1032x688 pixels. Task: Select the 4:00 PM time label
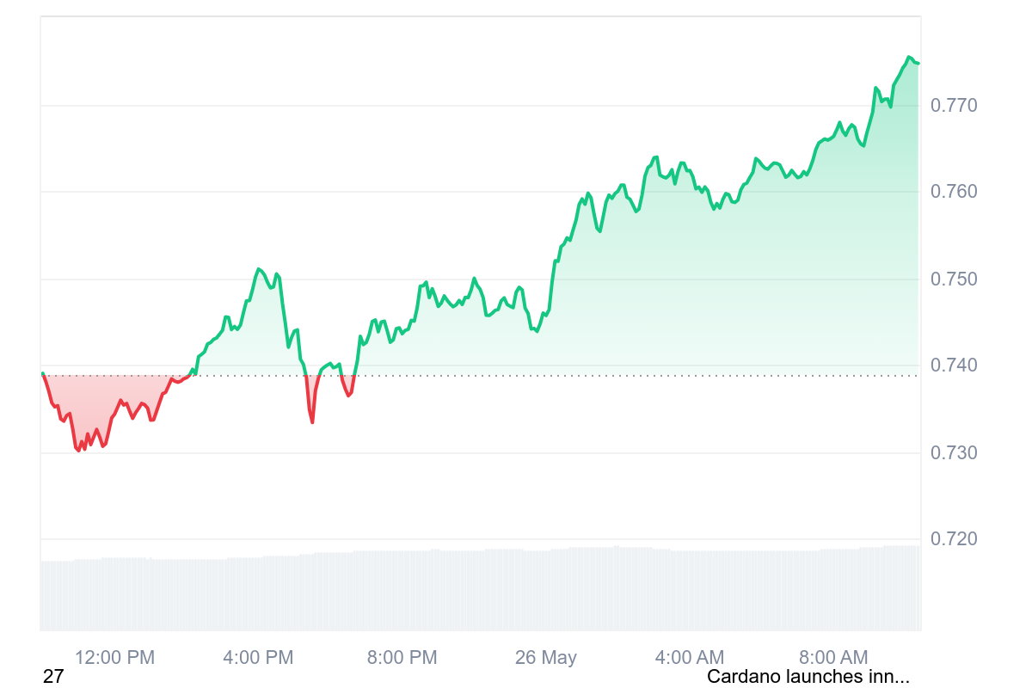258,658
